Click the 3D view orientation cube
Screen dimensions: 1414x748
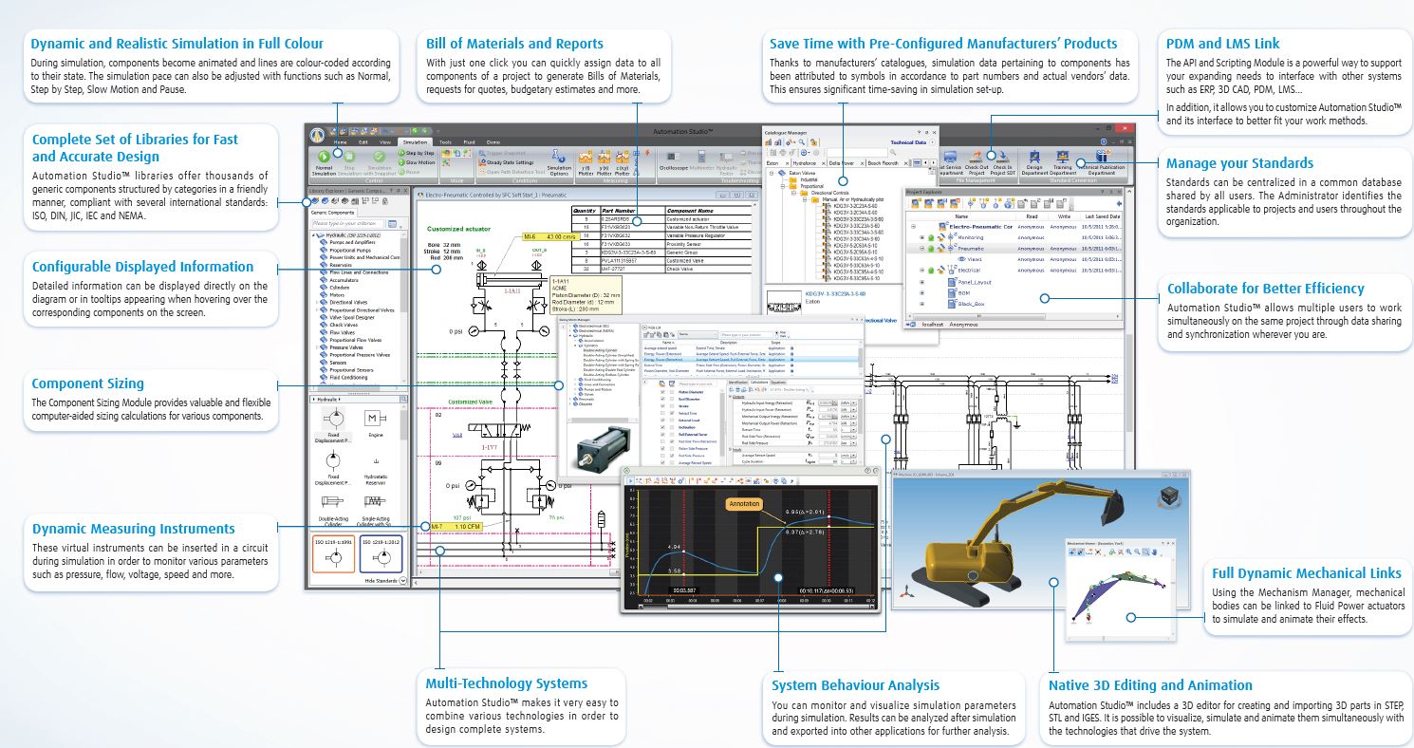[1169, 497]
